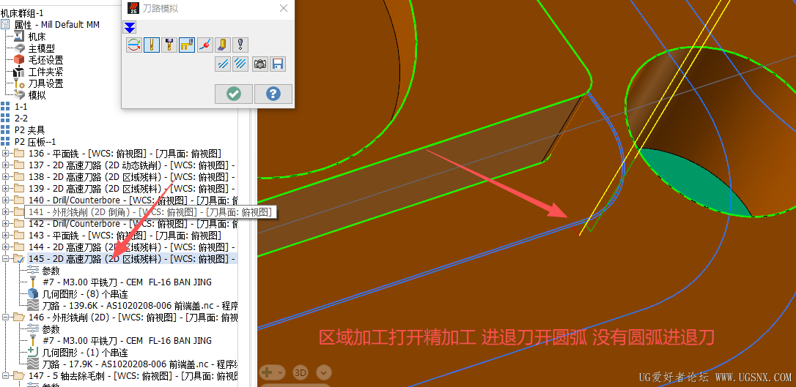
Task: Toggle the display tool option in backplot
Action: (x=152, y=45)
